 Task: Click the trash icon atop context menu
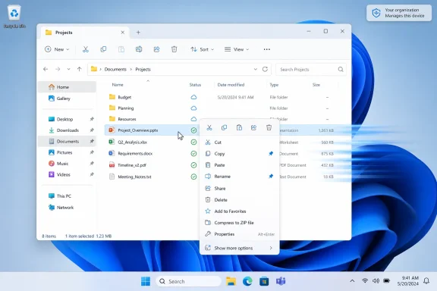[269, 128]
